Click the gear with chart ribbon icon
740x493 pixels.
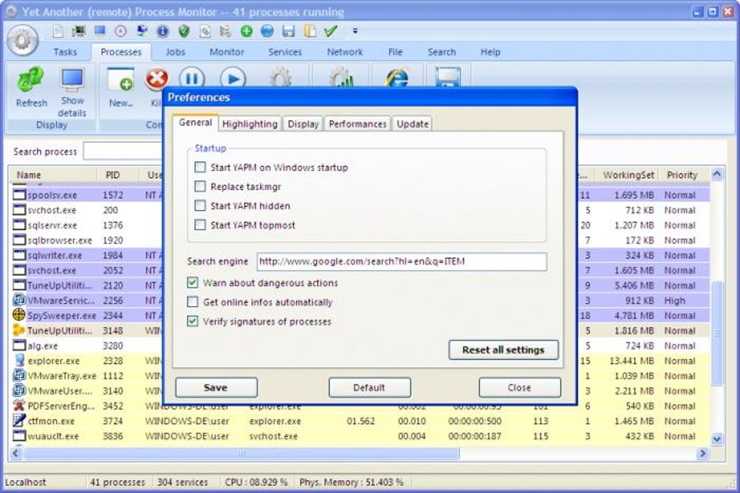tap(341, 78)
